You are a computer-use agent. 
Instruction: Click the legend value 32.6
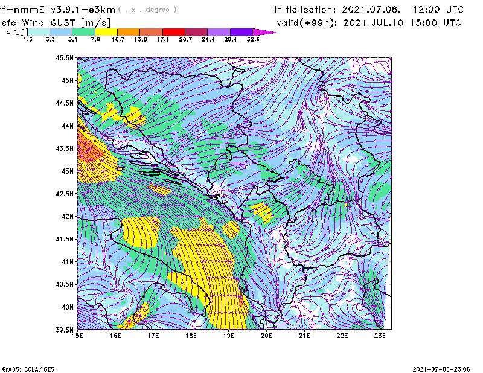pos(253,39)
